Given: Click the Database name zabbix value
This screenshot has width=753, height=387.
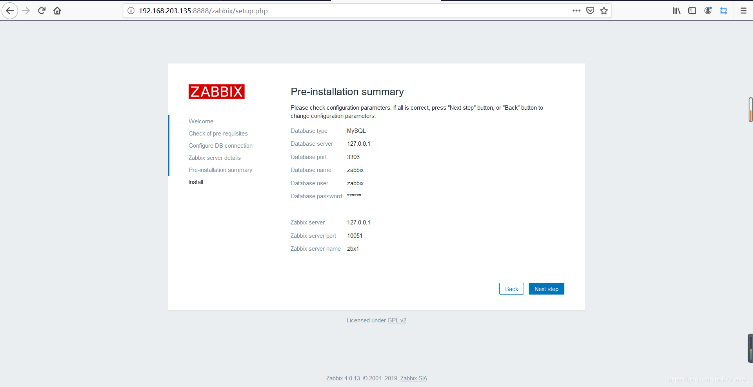Looking at the screenshot, I should (355, 170).
